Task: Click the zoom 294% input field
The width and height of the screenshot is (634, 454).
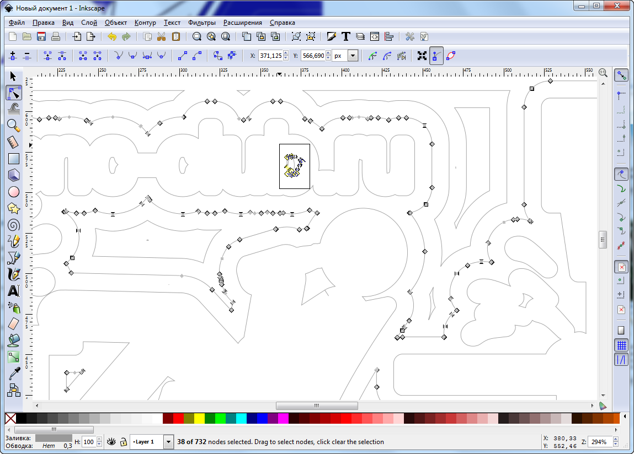Action: click(x=600, y=442)
